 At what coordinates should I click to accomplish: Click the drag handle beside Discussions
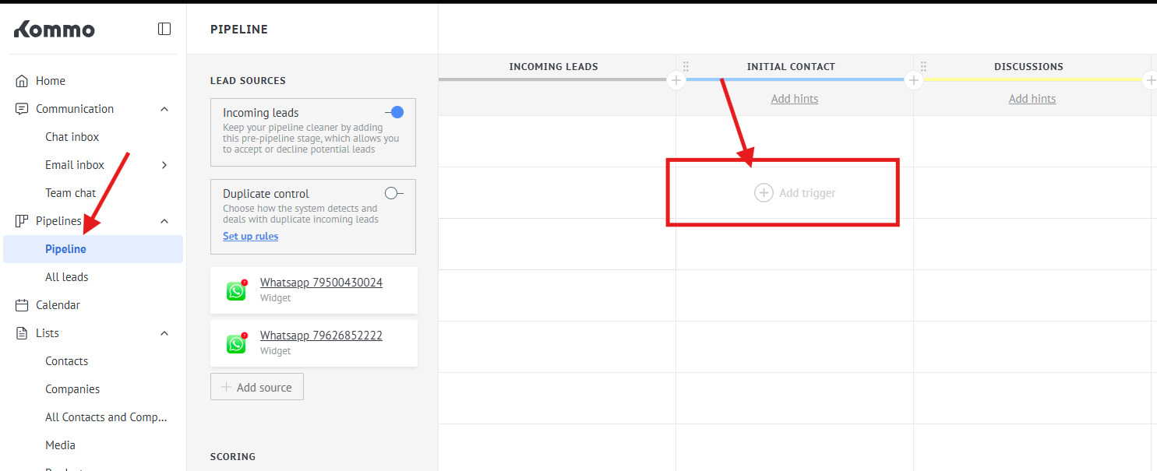(x=923, y=67)
